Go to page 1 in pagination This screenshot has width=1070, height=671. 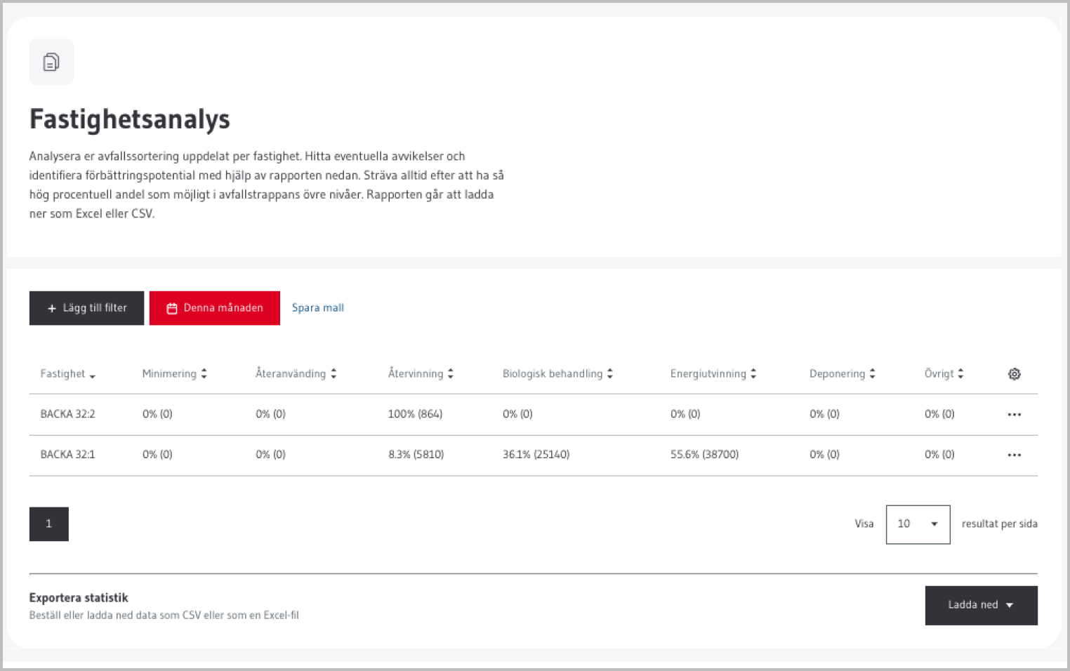pyautogui.click(x=49, y=524)
